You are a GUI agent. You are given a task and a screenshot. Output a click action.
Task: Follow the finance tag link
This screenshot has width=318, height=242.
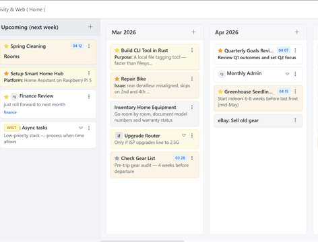point(10,112)
